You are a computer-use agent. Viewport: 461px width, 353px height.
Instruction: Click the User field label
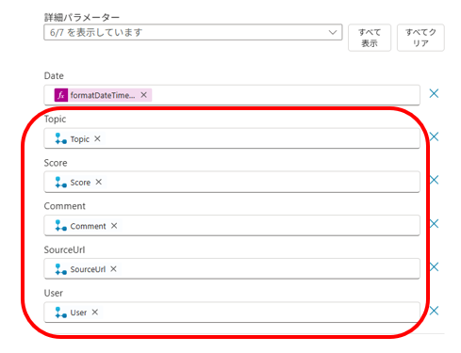pos(54,293)
